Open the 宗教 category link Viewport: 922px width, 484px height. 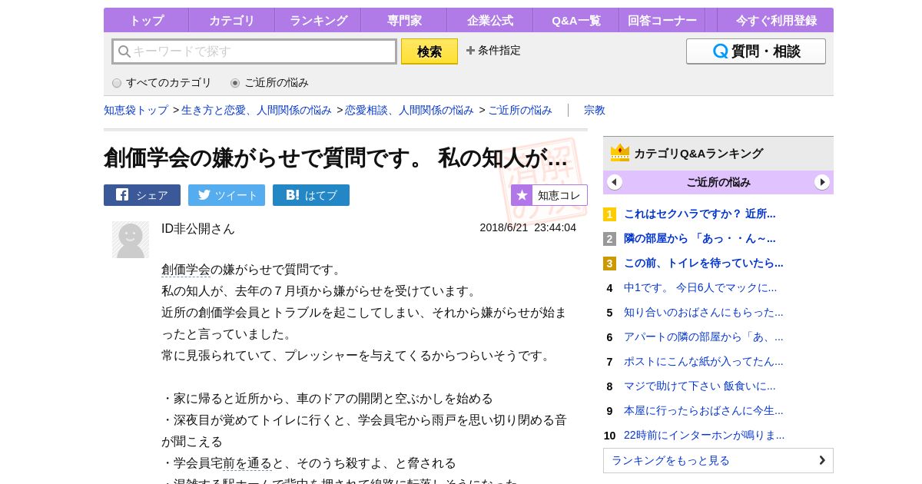(595, 110)
